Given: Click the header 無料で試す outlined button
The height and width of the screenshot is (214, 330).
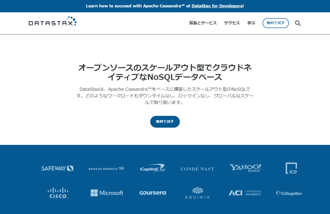Looking at the screenshot, I should 276,23.
